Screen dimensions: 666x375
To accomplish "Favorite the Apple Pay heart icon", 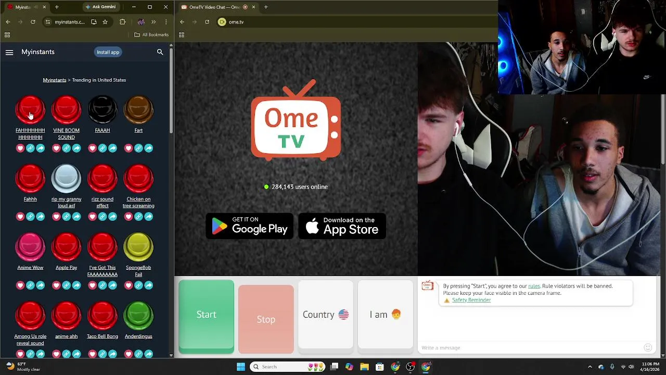I will (x=56, y=285).
